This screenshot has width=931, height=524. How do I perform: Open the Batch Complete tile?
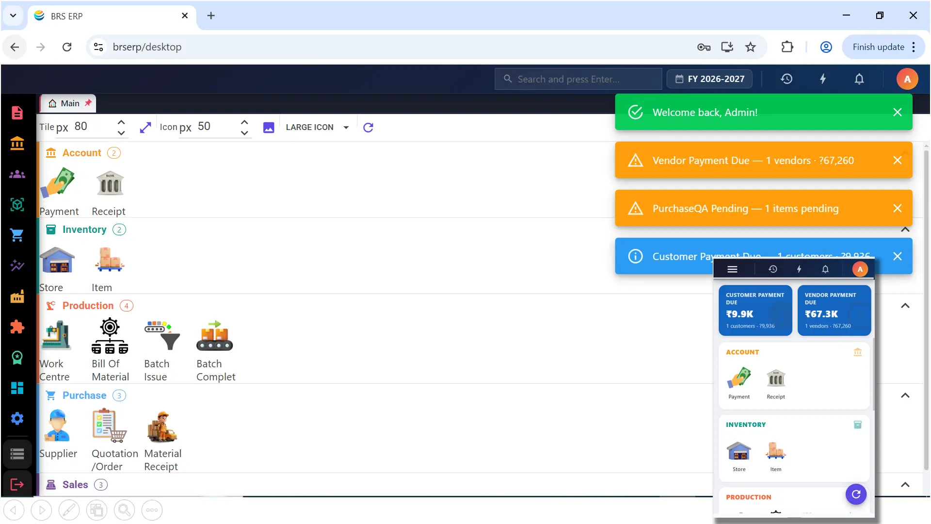click(x=216, y=350)
